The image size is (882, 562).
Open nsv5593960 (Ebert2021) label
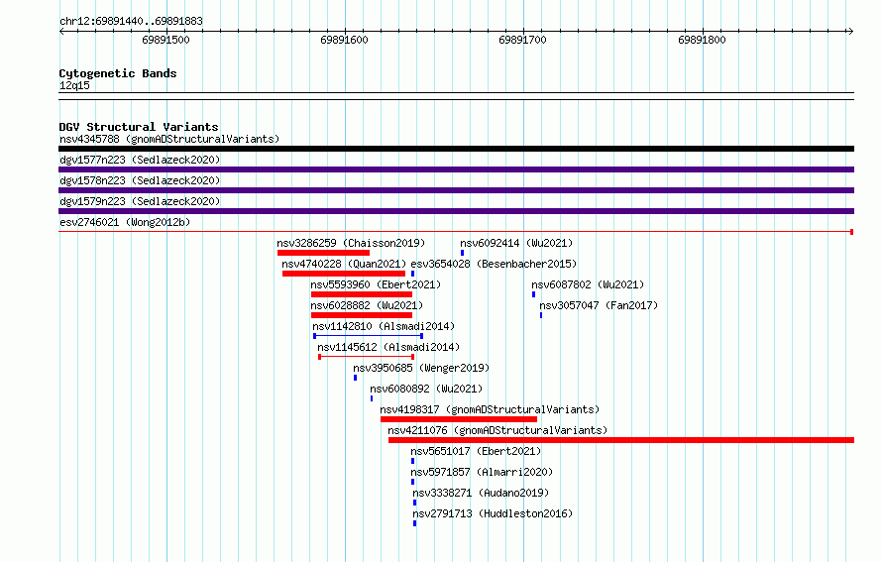376,284
